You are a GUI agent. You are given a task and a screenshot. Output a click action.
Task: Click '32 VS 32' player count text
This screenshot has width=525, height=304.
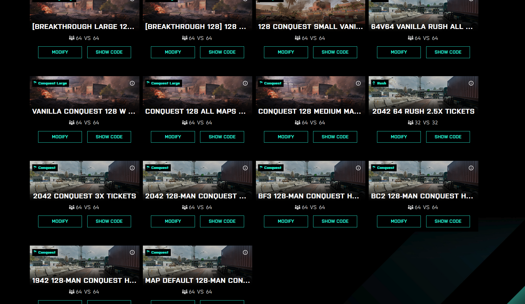click(x=426, y=123)
